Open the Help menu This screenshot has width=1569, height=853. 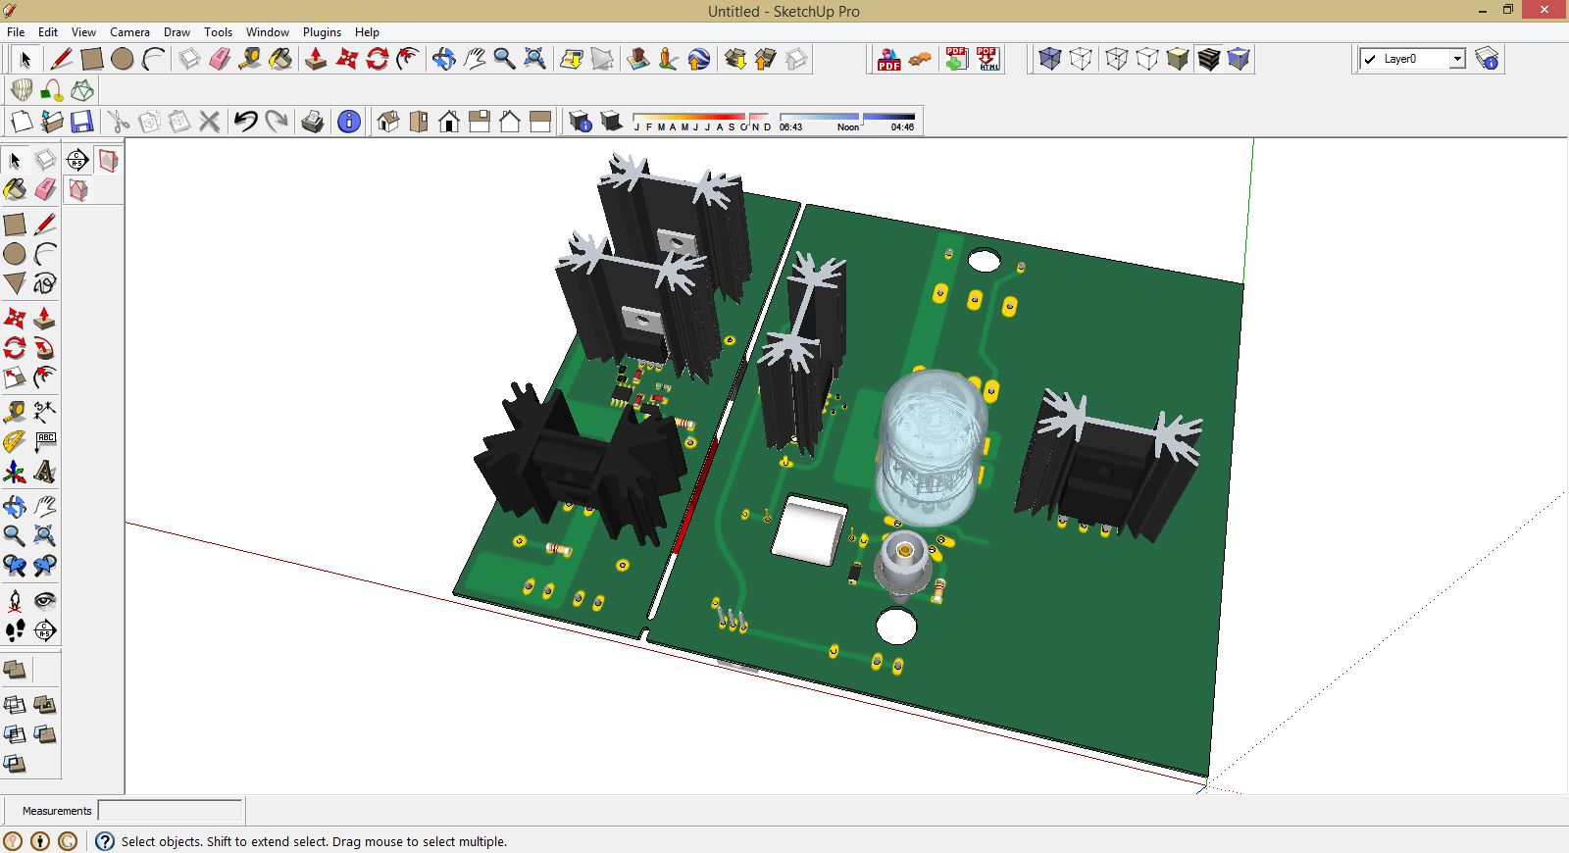pyautogui.click(x=367, y=32)
